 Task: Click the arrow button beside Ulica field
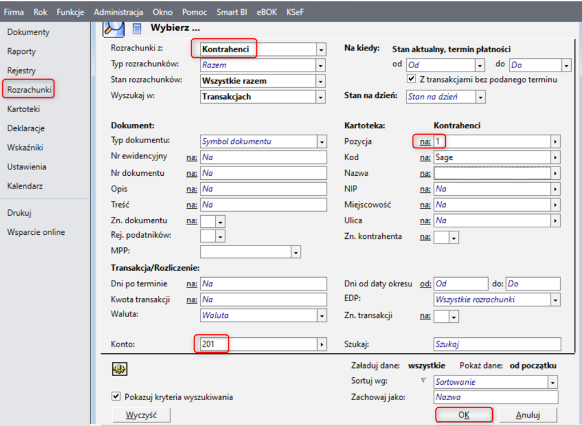(x=555, y=220)
